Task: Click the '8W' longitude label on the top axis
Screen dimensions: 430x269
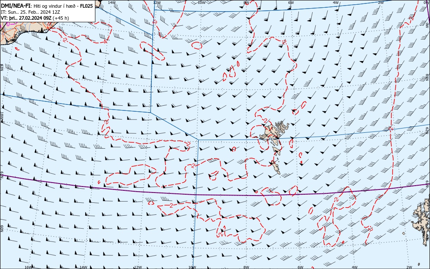Action: pyautogui.click(x=246, y=3)
